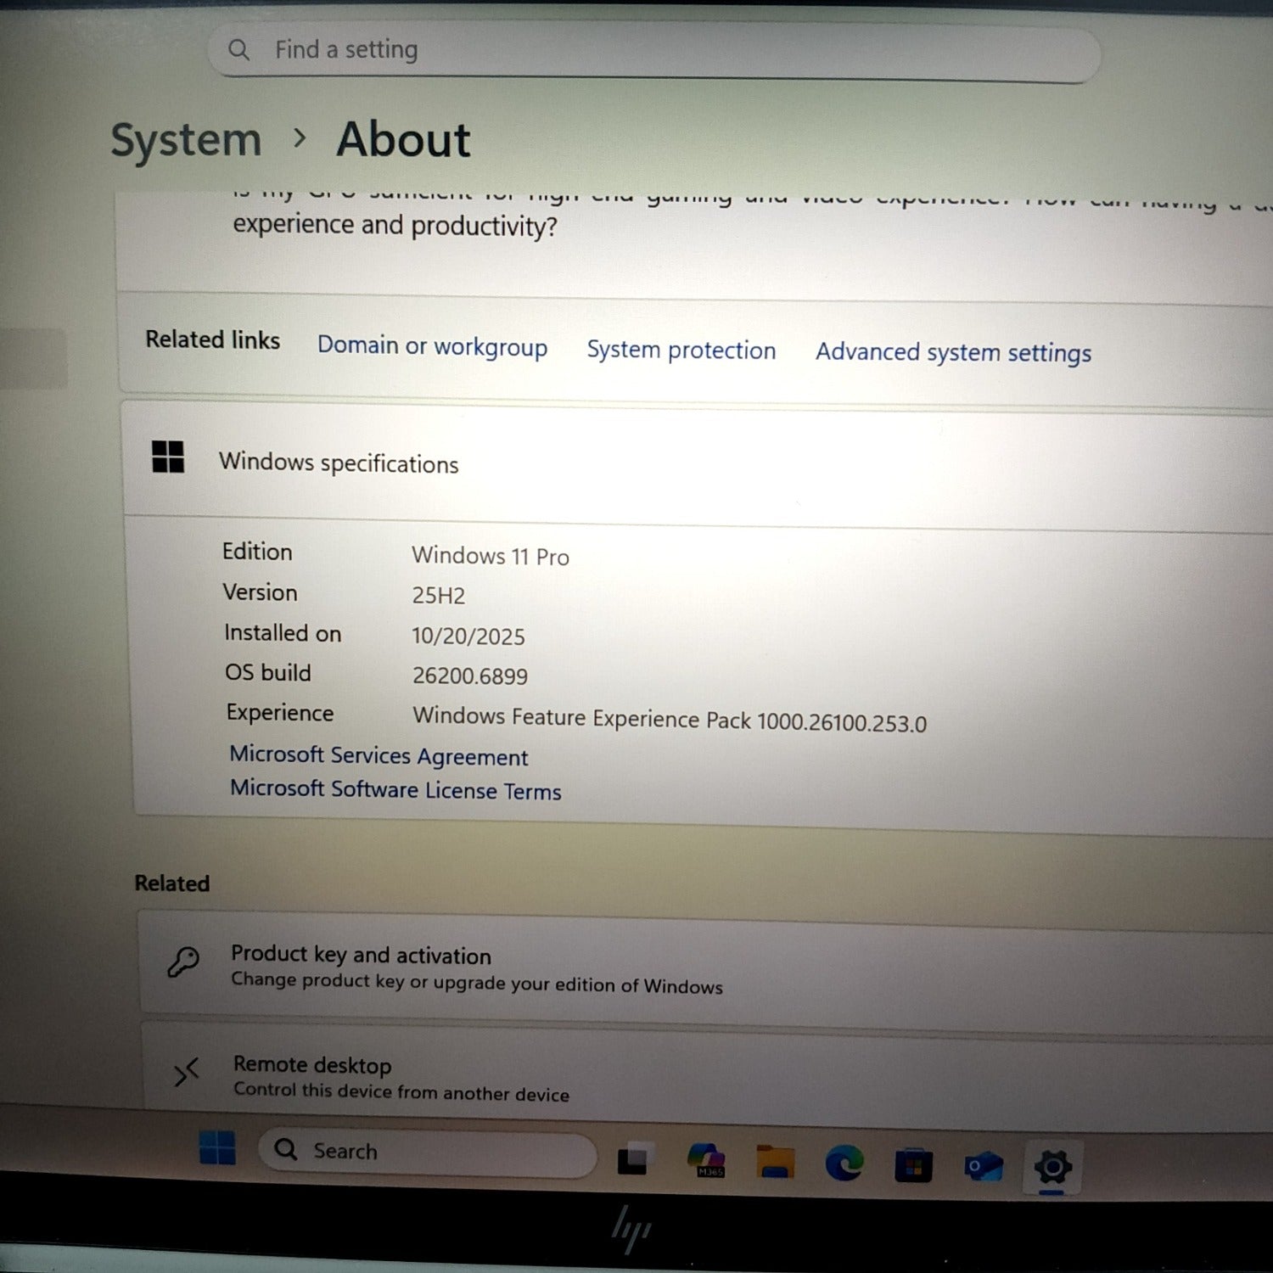View Microsoft Software License Terms
The image size is (1273, 1273).
395,790
